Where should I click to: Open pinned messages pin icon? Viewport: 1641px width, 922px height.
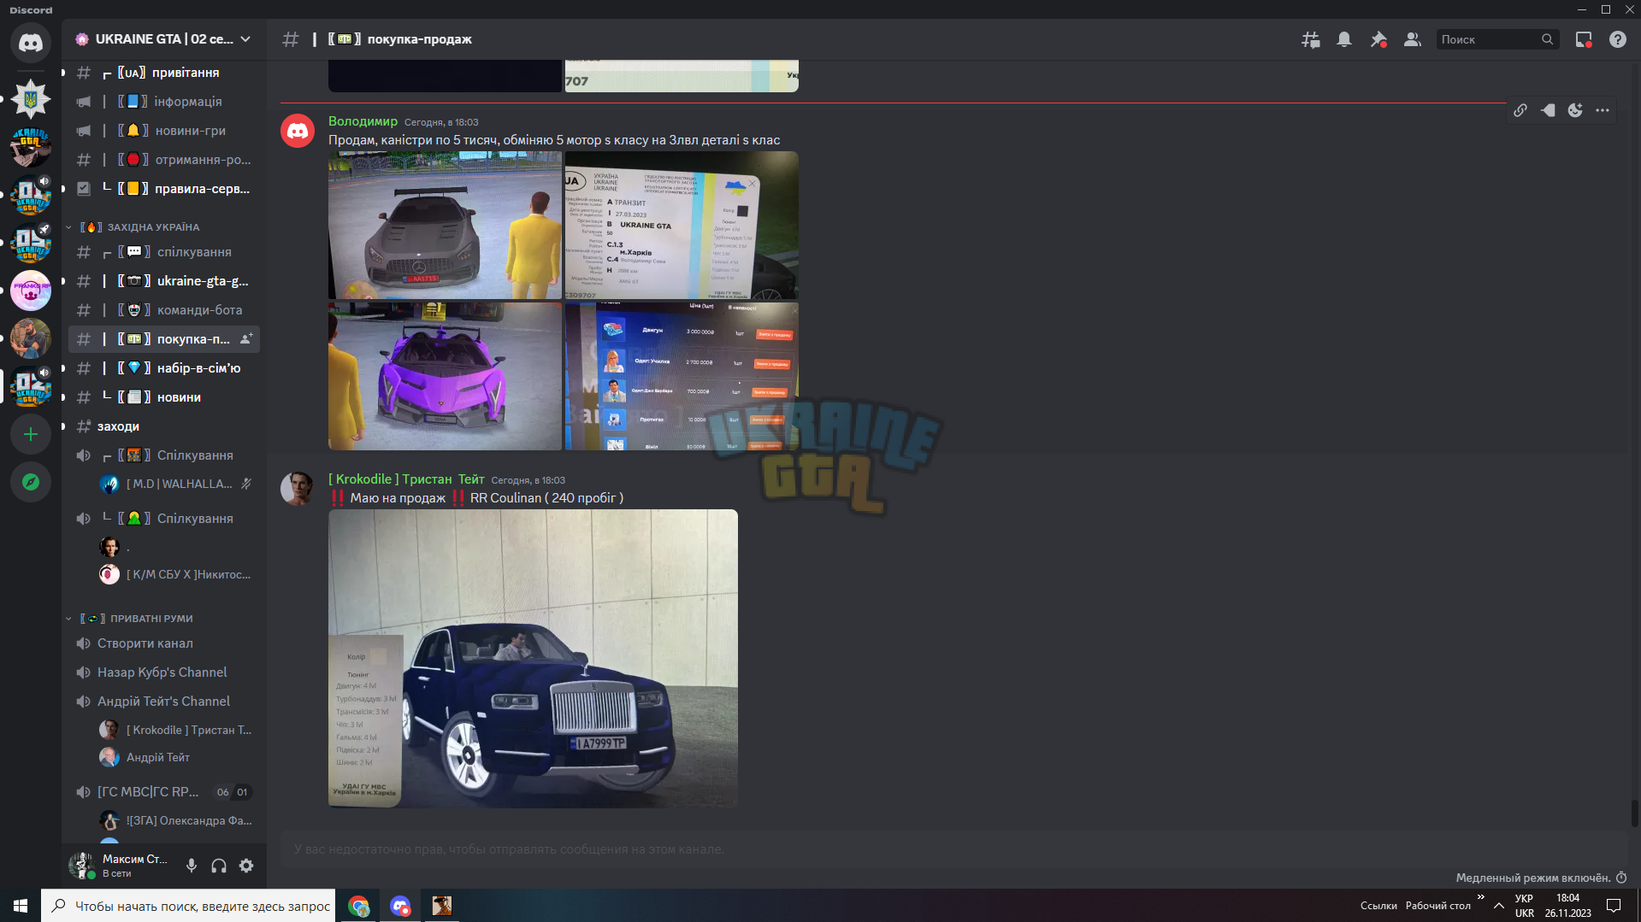coord(1378,39)
